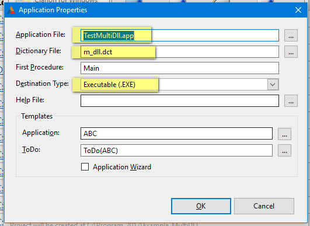Open ToDo template picker ellipsis button
Image resolution: width=310 pixels, height=226 pixels.
tap(284, 151)
